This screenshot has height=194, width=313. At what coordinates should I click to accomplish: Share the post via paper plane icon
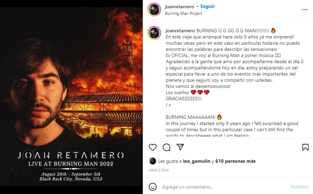pos(180,147)
